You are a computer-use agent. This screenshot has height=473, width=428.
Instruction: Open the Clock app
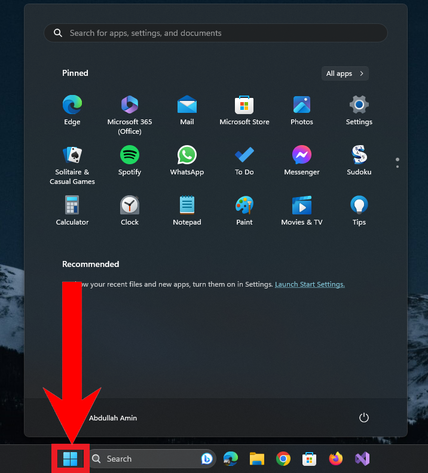[x=130, y=211]
